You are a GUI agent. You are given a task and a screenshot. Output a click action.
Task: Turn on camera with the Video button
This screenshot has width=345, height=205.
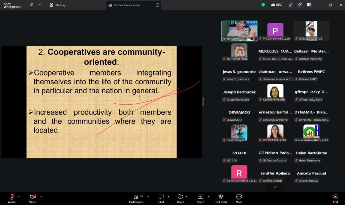[33, 197]
